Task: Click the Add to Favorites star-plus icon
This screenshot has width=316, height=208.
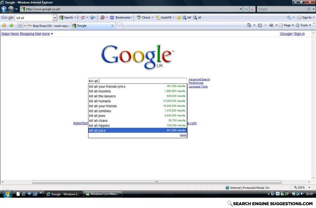Action: coord(11,25)
